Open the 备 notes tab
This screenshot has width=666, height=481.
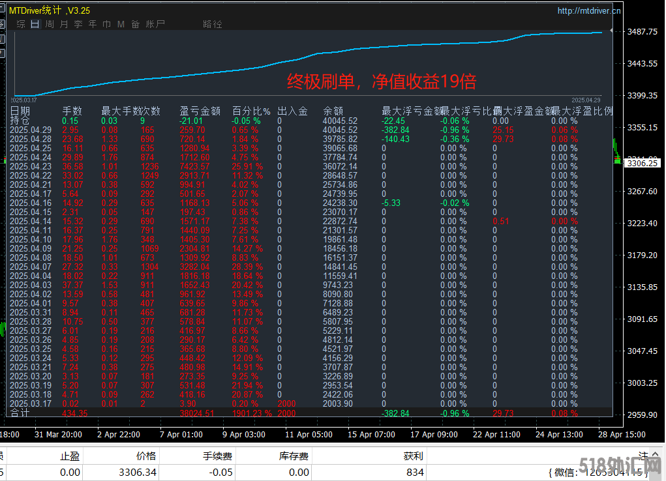tap(136, 24)
